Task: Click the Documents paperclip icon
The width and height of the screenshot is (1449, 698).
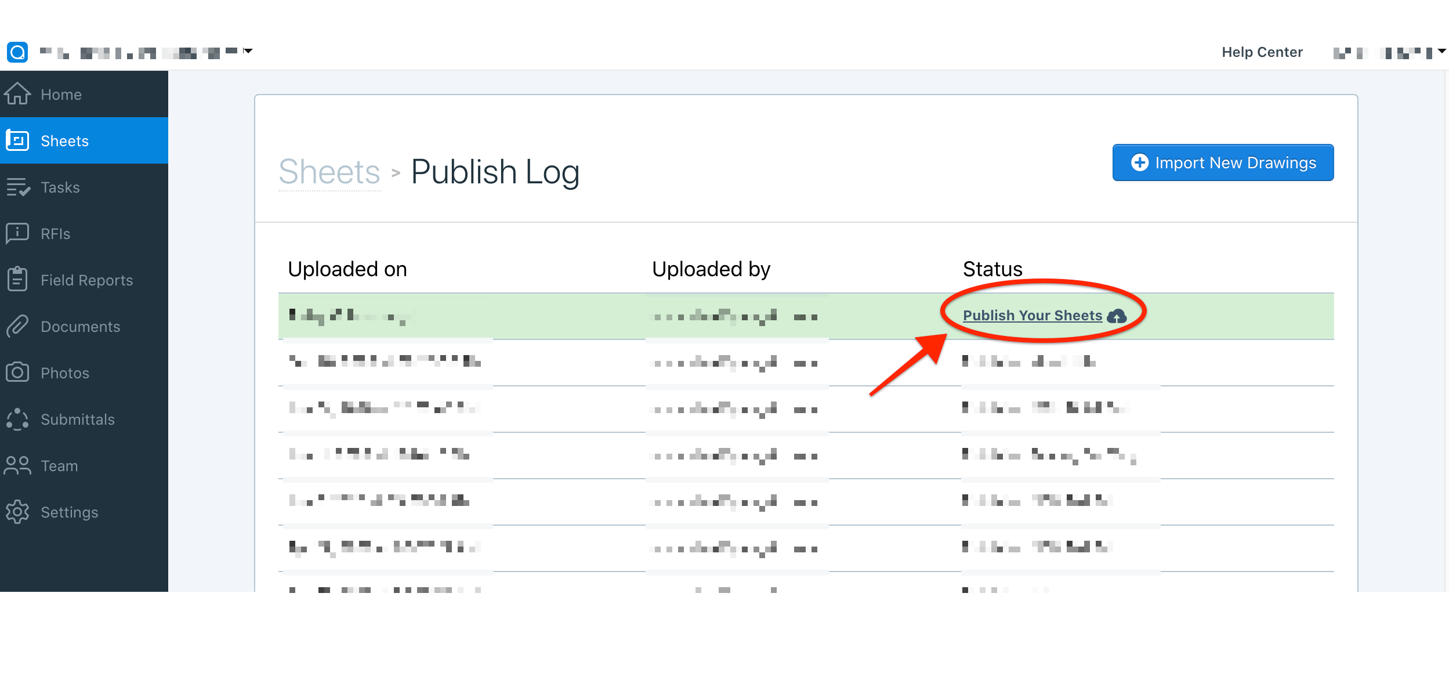Action: tap(17, 326)
